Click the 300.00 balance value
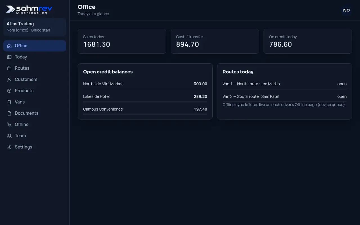 point(201,84)
